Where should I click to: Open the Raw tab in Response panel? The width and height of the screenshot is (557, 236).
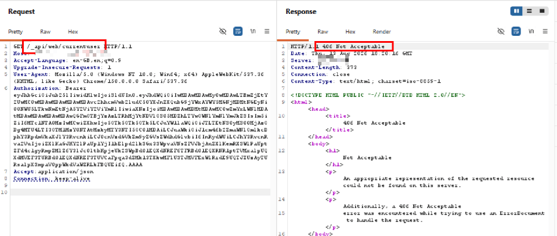tap(323, 32)
